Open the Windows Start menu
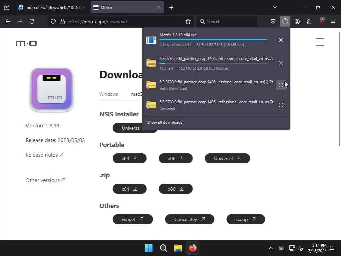The height and width of the screenshot is (256, 341). click(x=149, y=248)
